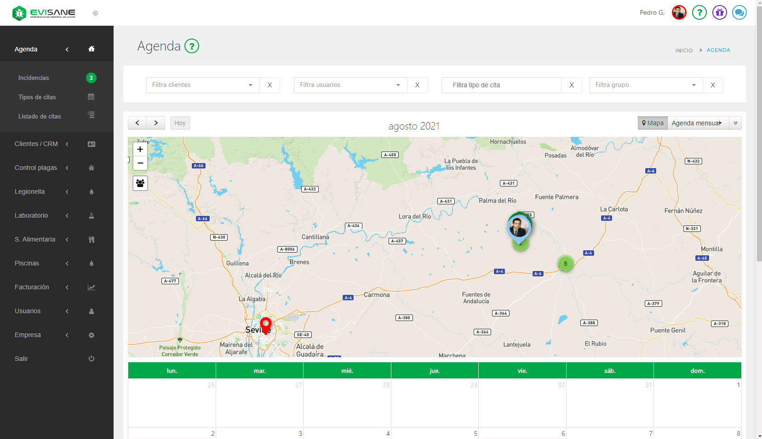The width and height of the screenshot is (762, 439).
Task: Zoom in on the map
Action: tap(140, 149)
